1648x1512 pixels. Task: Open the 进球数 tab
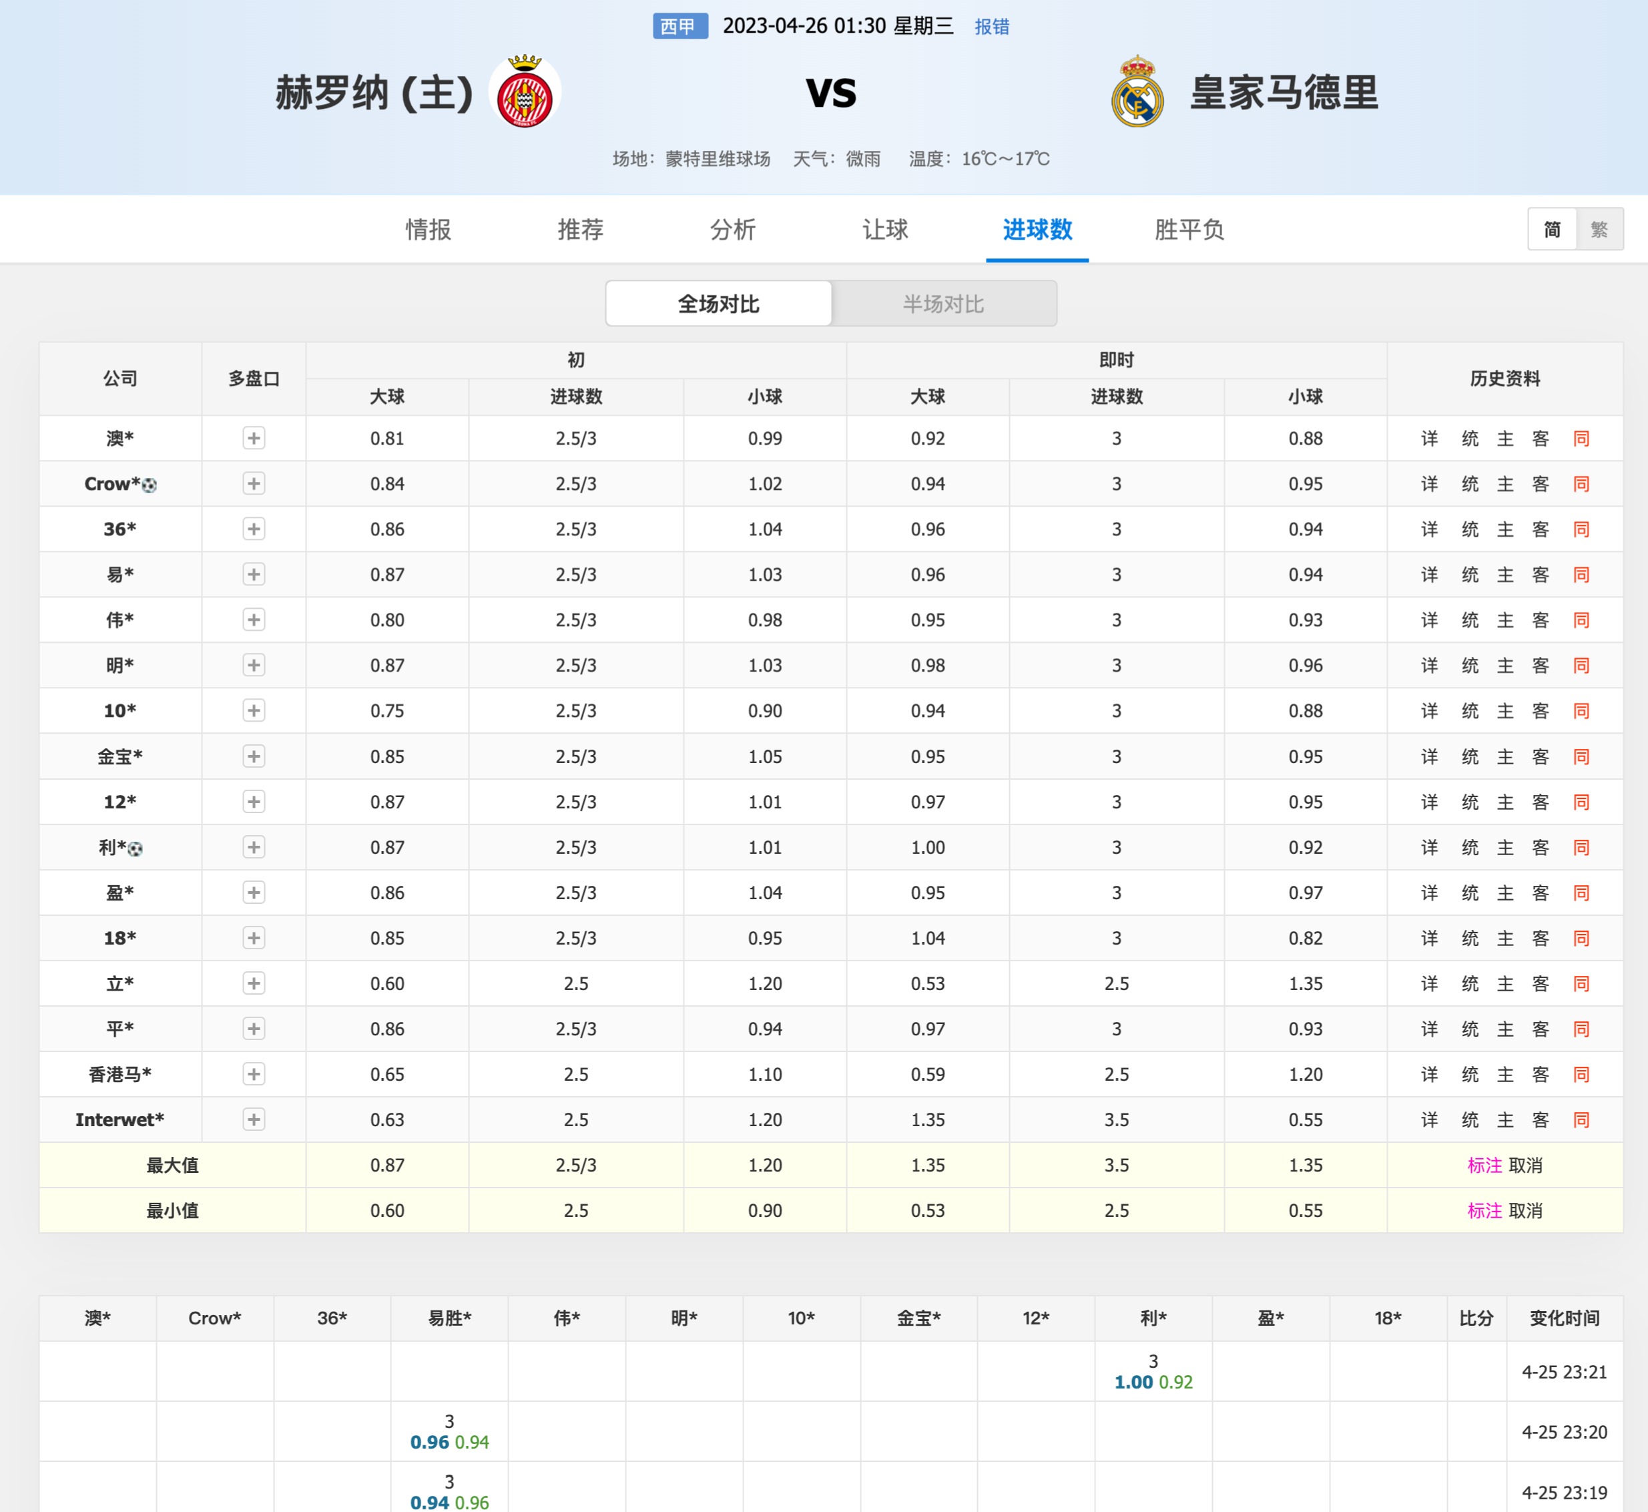1037,230
